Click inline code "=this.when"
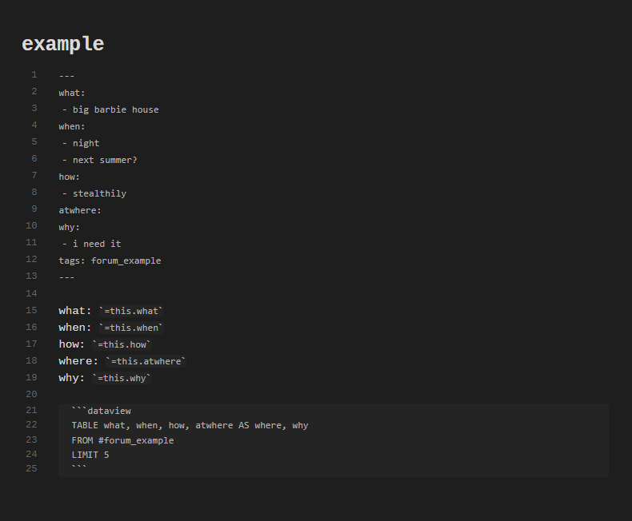632x521 pixels. [x=131, y=328]
